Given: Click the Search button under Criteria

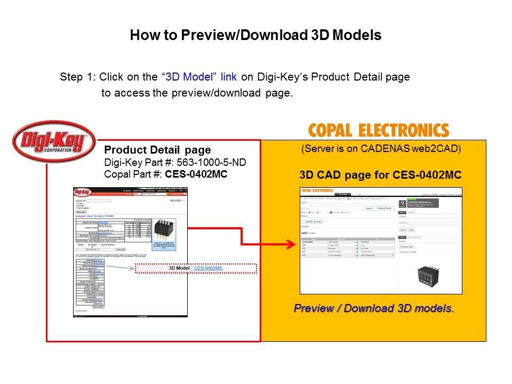Looking at the screenshot, I should click(403, 230).
